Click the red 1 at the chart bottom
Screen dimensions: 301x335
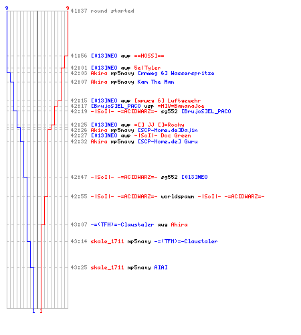pos(41,311)
